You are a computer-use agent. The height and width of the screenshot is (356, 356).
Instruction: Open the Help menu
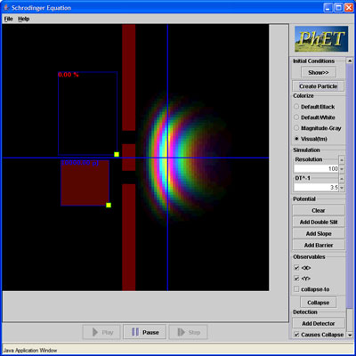click(24, 19)
